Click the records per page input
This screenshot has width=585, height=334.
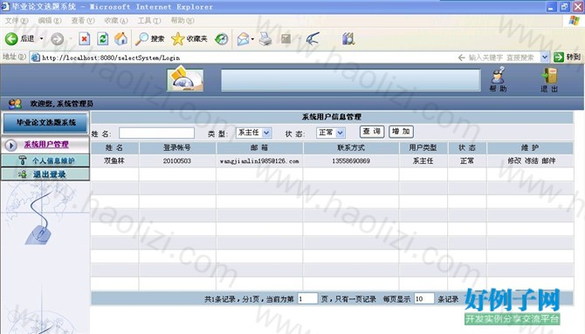click(x=424, y=298)
